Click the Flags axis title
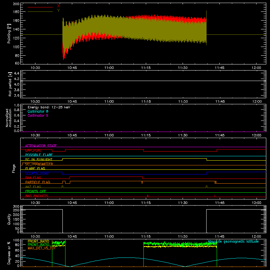The width and height of the screenshot is (270, 270). pos(13,168)
